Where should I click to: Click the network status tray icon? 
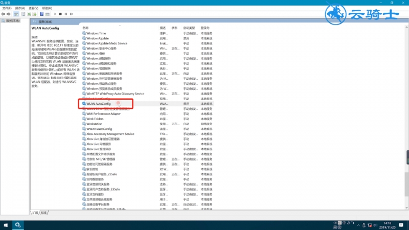click(x=370, y=225)
